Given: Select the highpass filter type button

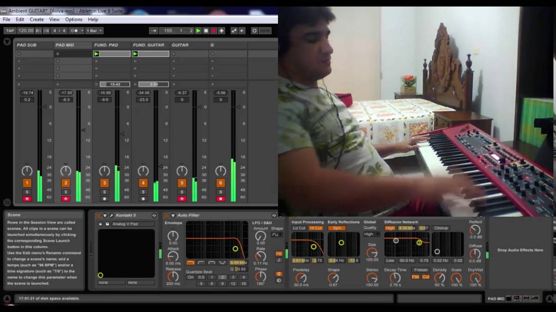Looking at the screenshot, I should point(201,263).
